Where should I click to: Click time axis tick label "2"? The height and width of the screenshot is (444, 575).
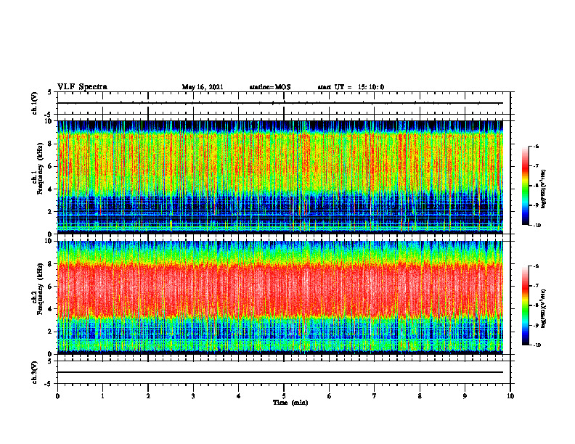(148, 396)
